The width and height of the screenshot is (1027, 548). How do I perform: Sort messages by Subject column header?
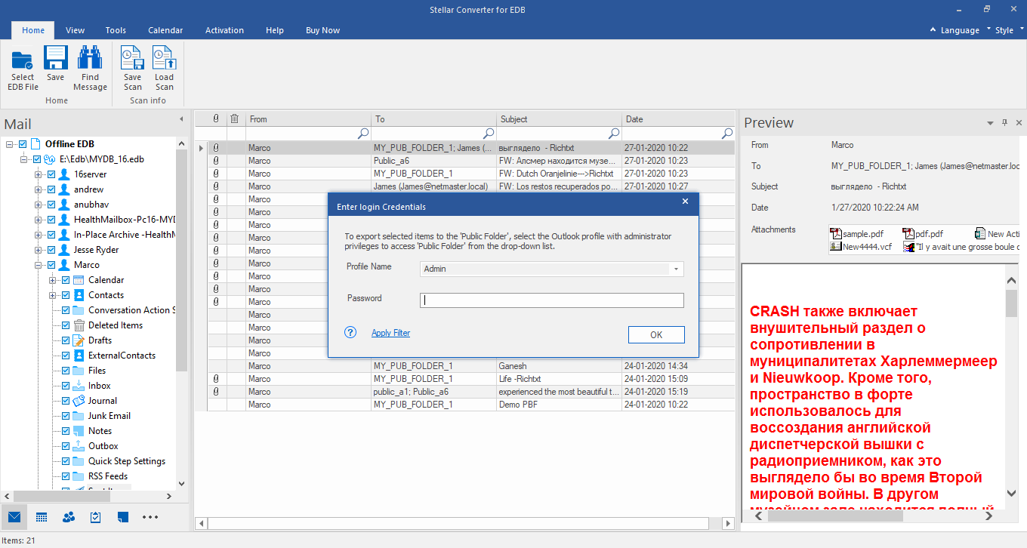click(x=560, y=119)
